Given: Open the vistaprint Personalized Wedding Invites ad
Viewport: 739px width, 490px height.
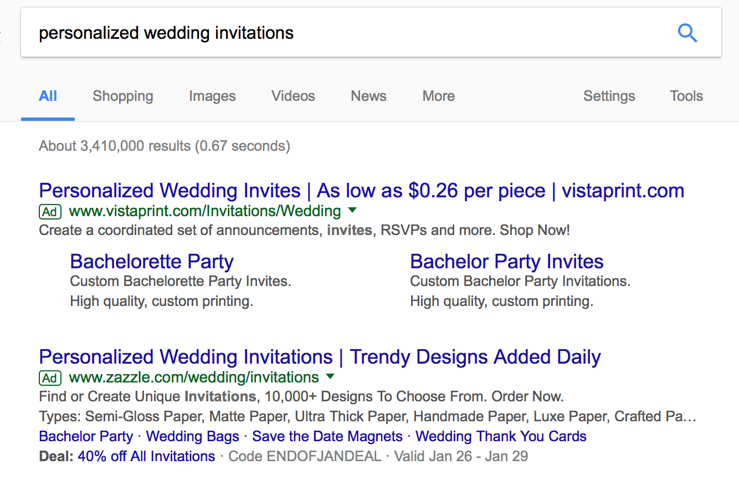Looking at the screenshot, I should click(x=362, y=191).
